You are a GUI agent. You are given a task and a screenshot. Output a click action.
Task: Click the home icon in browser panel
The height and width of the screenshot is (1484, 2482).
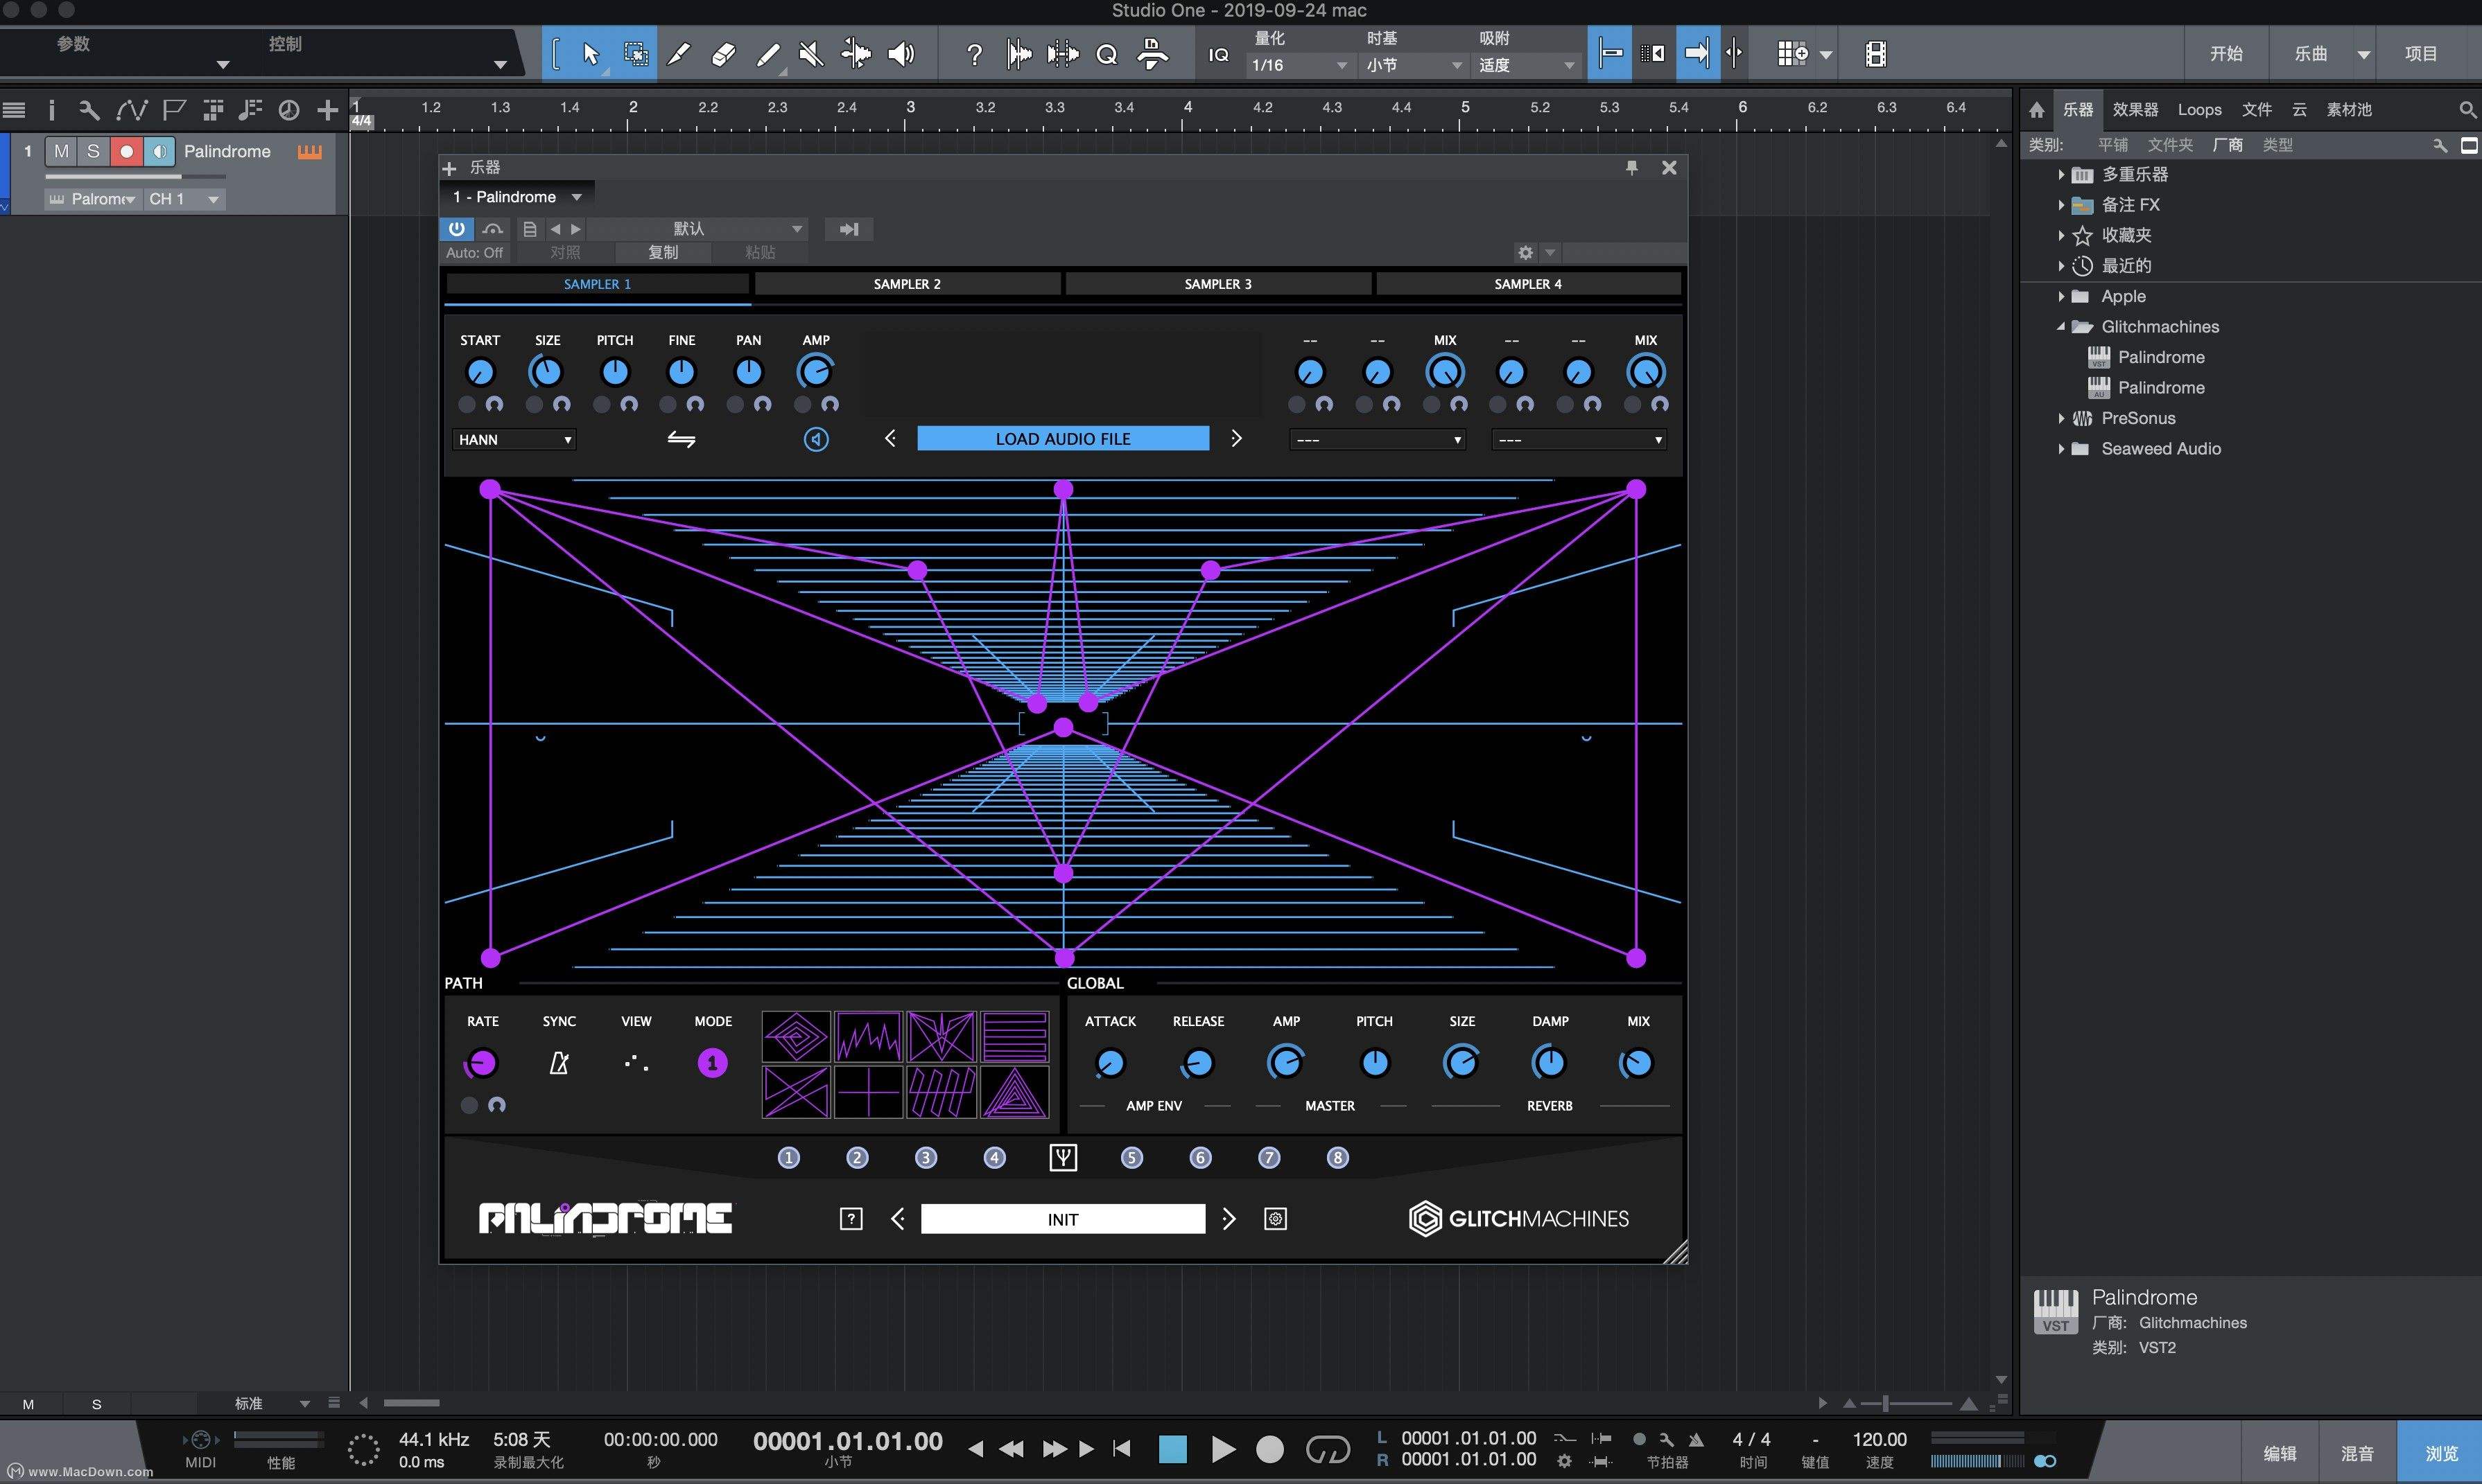click(2037, 110)
